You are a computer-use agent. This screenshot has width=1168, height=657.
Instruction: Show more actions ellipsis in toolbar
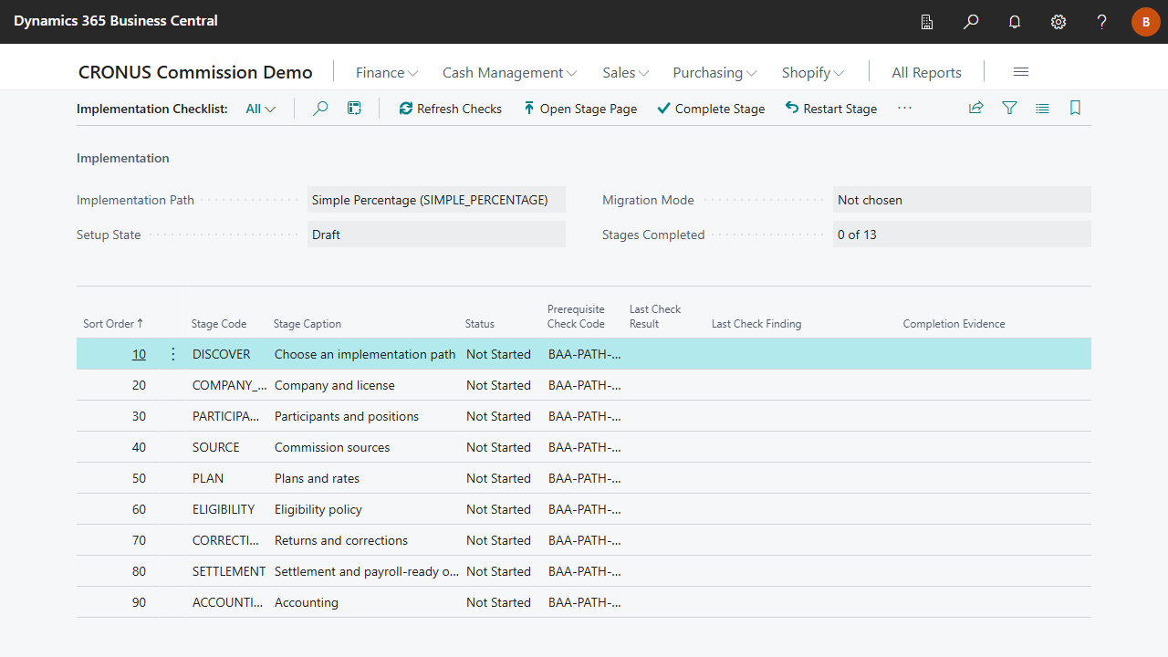click(904, 108)
